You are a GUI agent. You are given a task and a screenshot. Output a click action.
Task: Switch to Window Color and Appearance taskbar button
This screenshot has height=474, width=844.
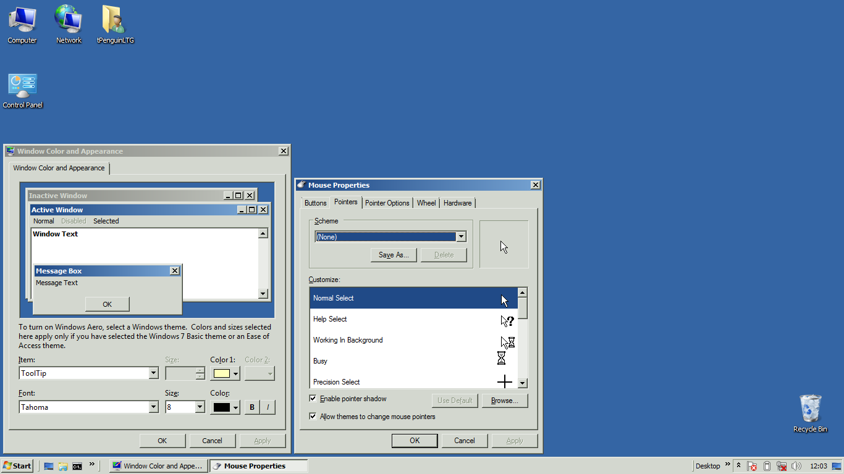coord(158,466)
